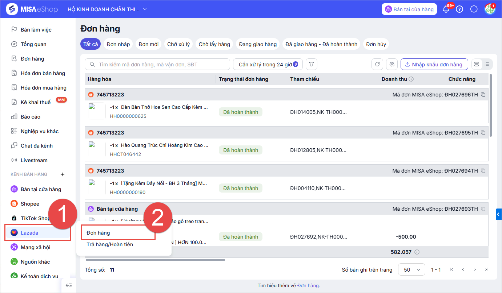
Task: Click the help question mark icon
Action: 459,9
